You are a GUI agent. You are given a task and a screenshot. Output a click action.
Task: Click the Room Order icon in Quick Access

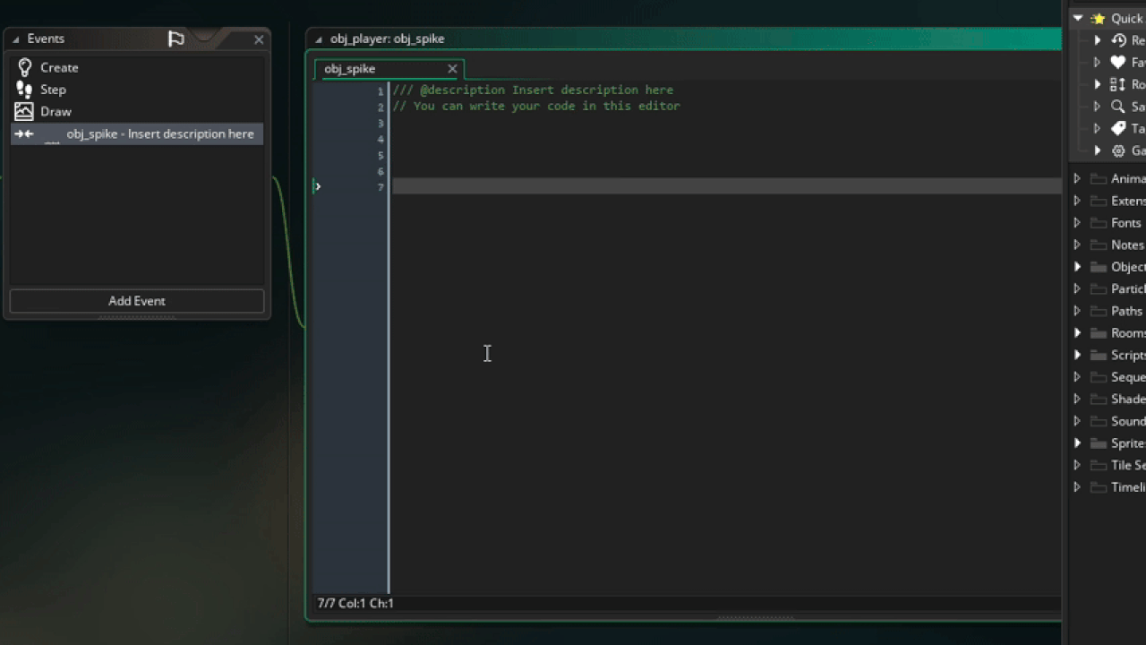click(x=1118, y=84)
